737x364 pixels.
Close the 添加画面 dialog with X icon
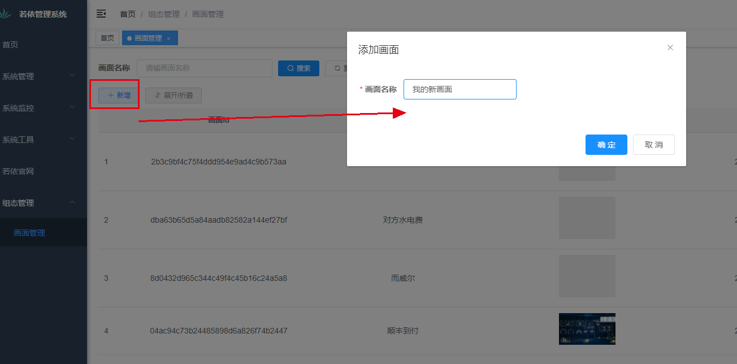click(670, 47)
